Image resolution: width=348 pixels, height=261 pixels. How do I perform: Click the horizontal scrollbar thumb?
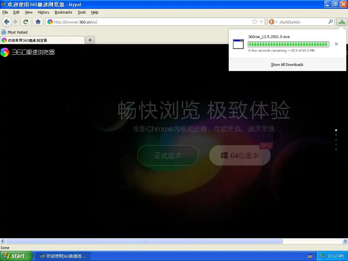click(144, 241)
